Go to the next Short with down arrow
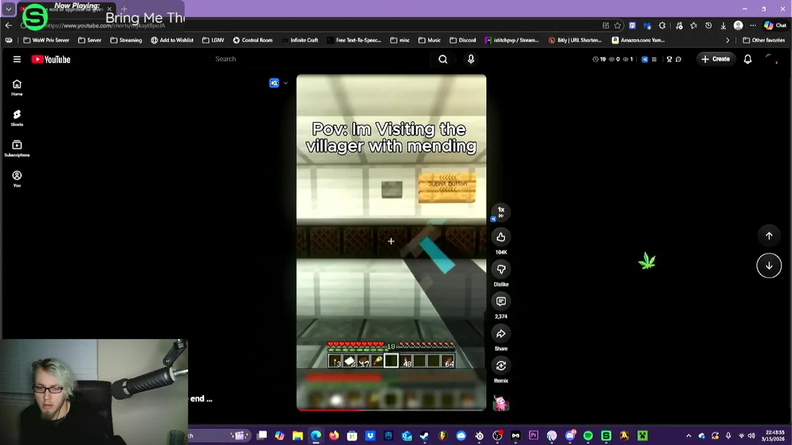This screenshot has height=445, width=792. tap(769, 266)
